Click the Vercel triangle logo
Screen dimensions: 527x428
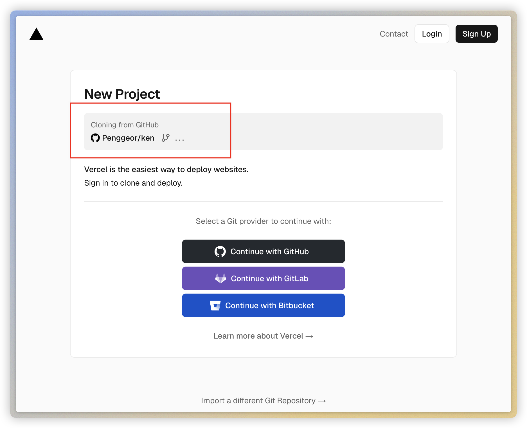(x=36, y=34)
